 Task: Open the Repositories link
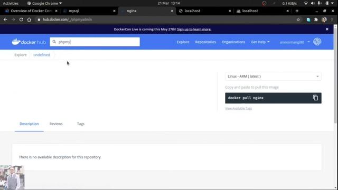pos(205,42)
